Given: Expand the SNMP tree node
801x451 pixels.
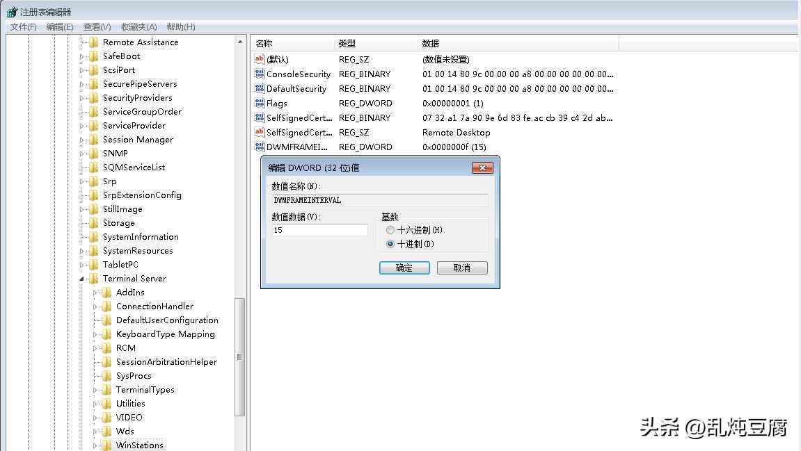Looking at the screenshot, I should pos(82,153).
